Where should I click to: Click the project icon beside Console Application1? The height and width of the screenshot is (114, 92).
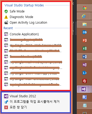(6, 34)
